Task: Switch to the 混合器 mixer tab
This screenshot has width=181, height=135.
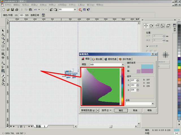Action: point(97,59)
